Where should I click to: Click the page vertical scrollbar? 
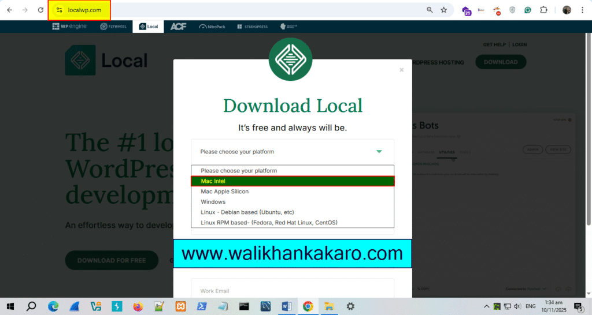click(x=589, y=128)
